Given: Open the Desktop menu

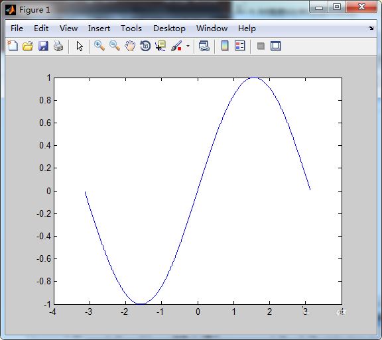Looking at the screenshot, I should tap(169, 28).
